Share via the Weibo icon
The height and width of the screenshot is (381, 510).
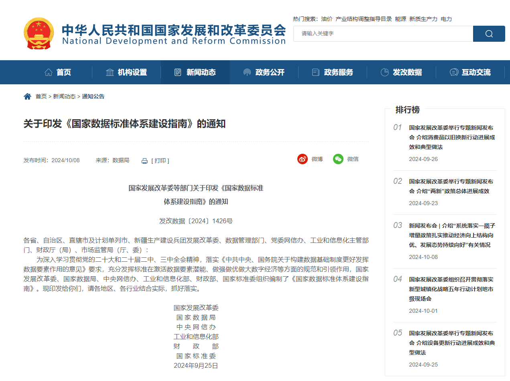coord(303,159)
